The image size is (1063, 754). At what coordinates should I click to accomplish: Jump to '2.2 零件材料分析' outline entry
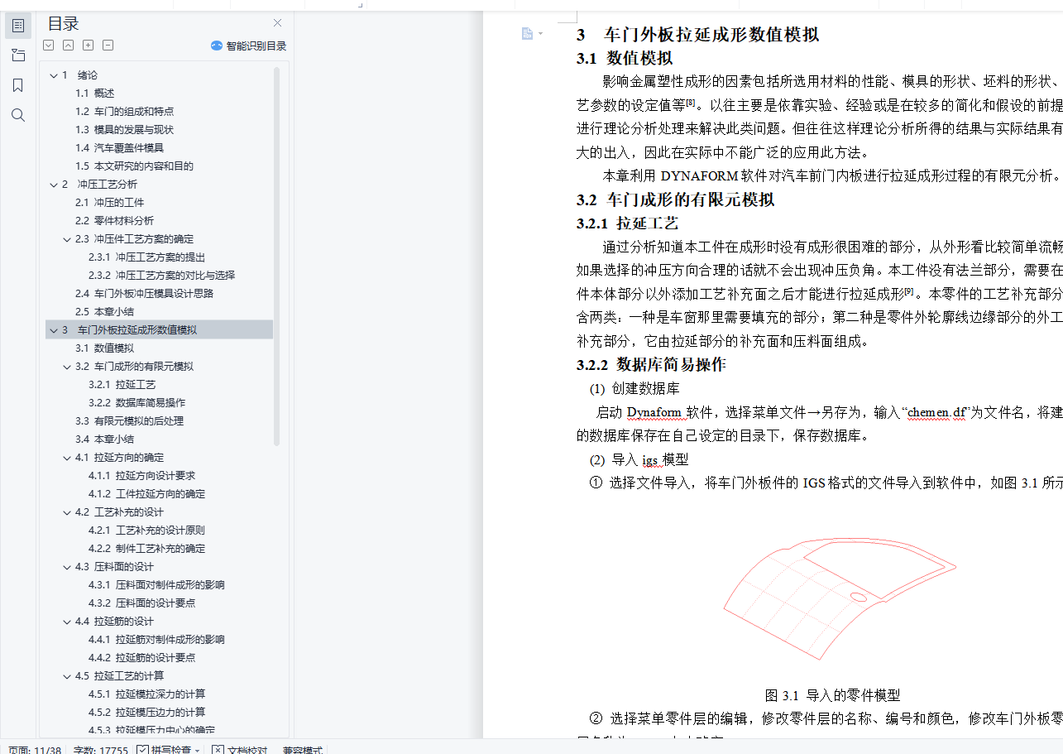[x=114, y=221]
